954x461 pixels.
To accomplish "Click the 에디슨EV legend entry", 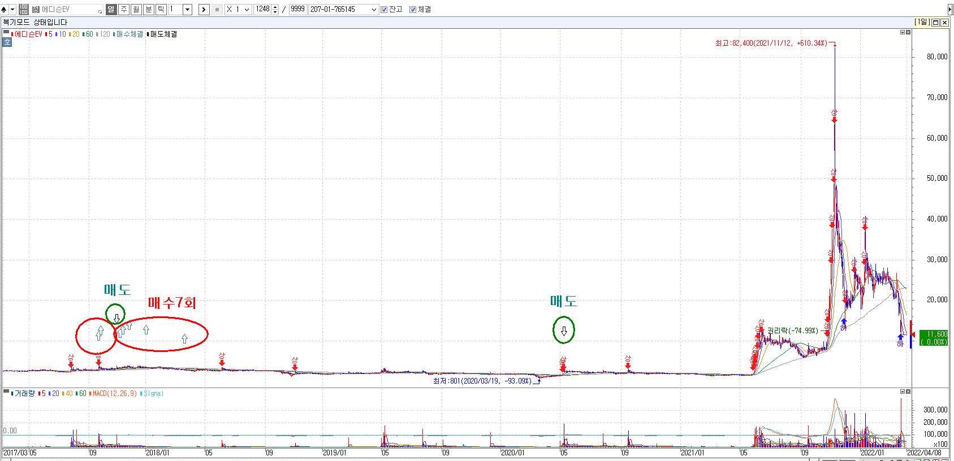I will click(27, 34).
